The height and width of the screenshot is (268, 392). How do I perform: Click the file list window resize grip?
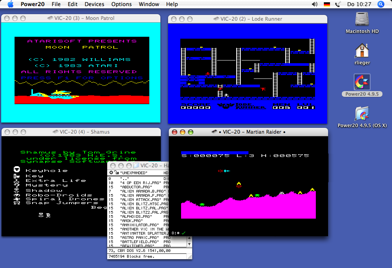189,257
